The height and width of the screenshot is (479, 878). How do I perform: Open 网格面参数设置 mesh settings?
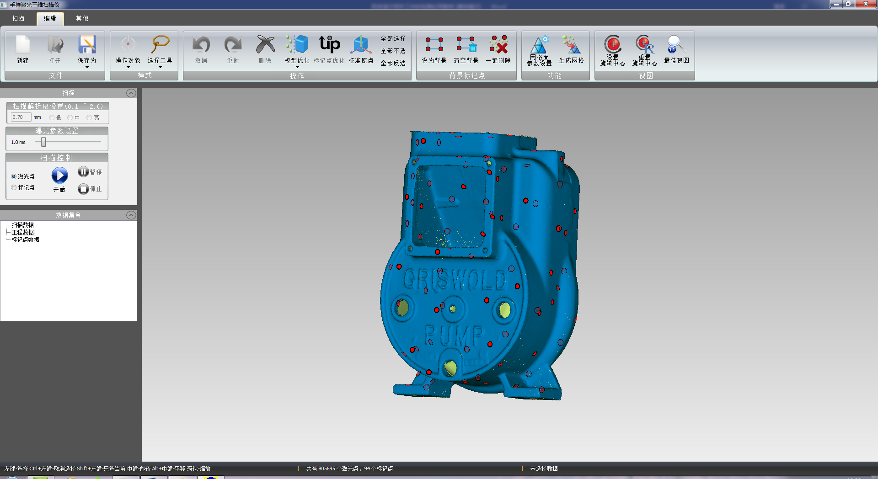(x=539, y=46)
